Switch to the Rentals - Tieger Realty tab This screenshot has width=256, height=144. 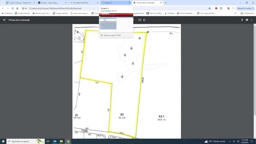coord(52,3)
